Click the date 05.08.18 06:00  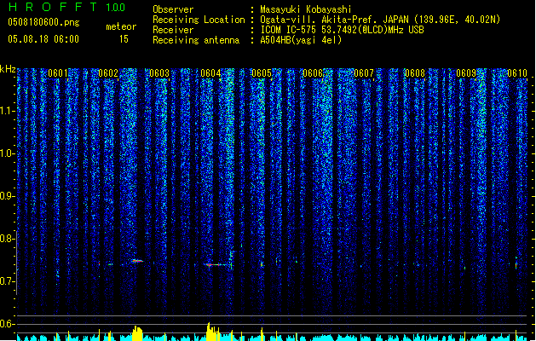tap(43, 39)
